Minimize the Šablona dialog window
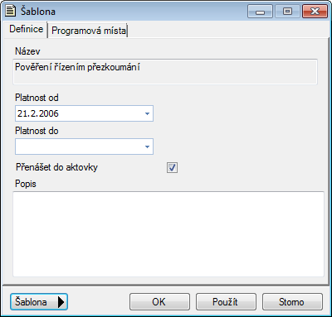The height and width of the screenshot is (317, 332). 260,12
